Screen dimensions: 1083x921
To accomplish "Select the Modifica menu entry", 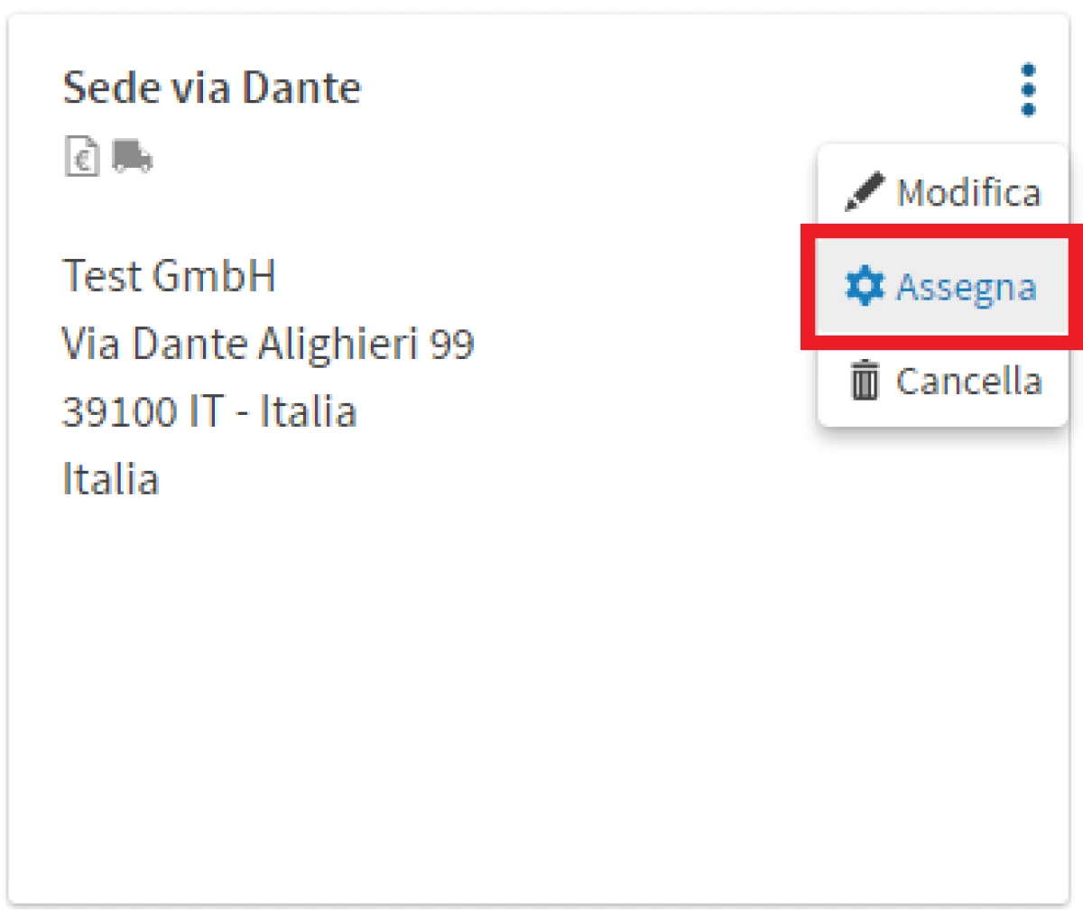I will point(967,192).
